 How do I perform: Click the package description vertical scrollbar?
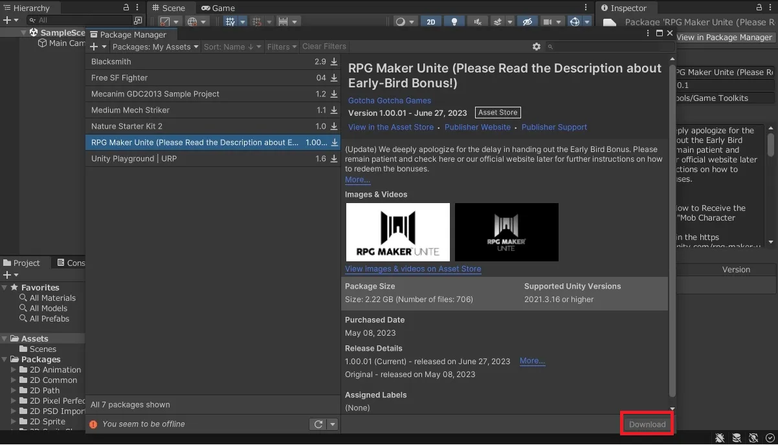pos(672,226)
